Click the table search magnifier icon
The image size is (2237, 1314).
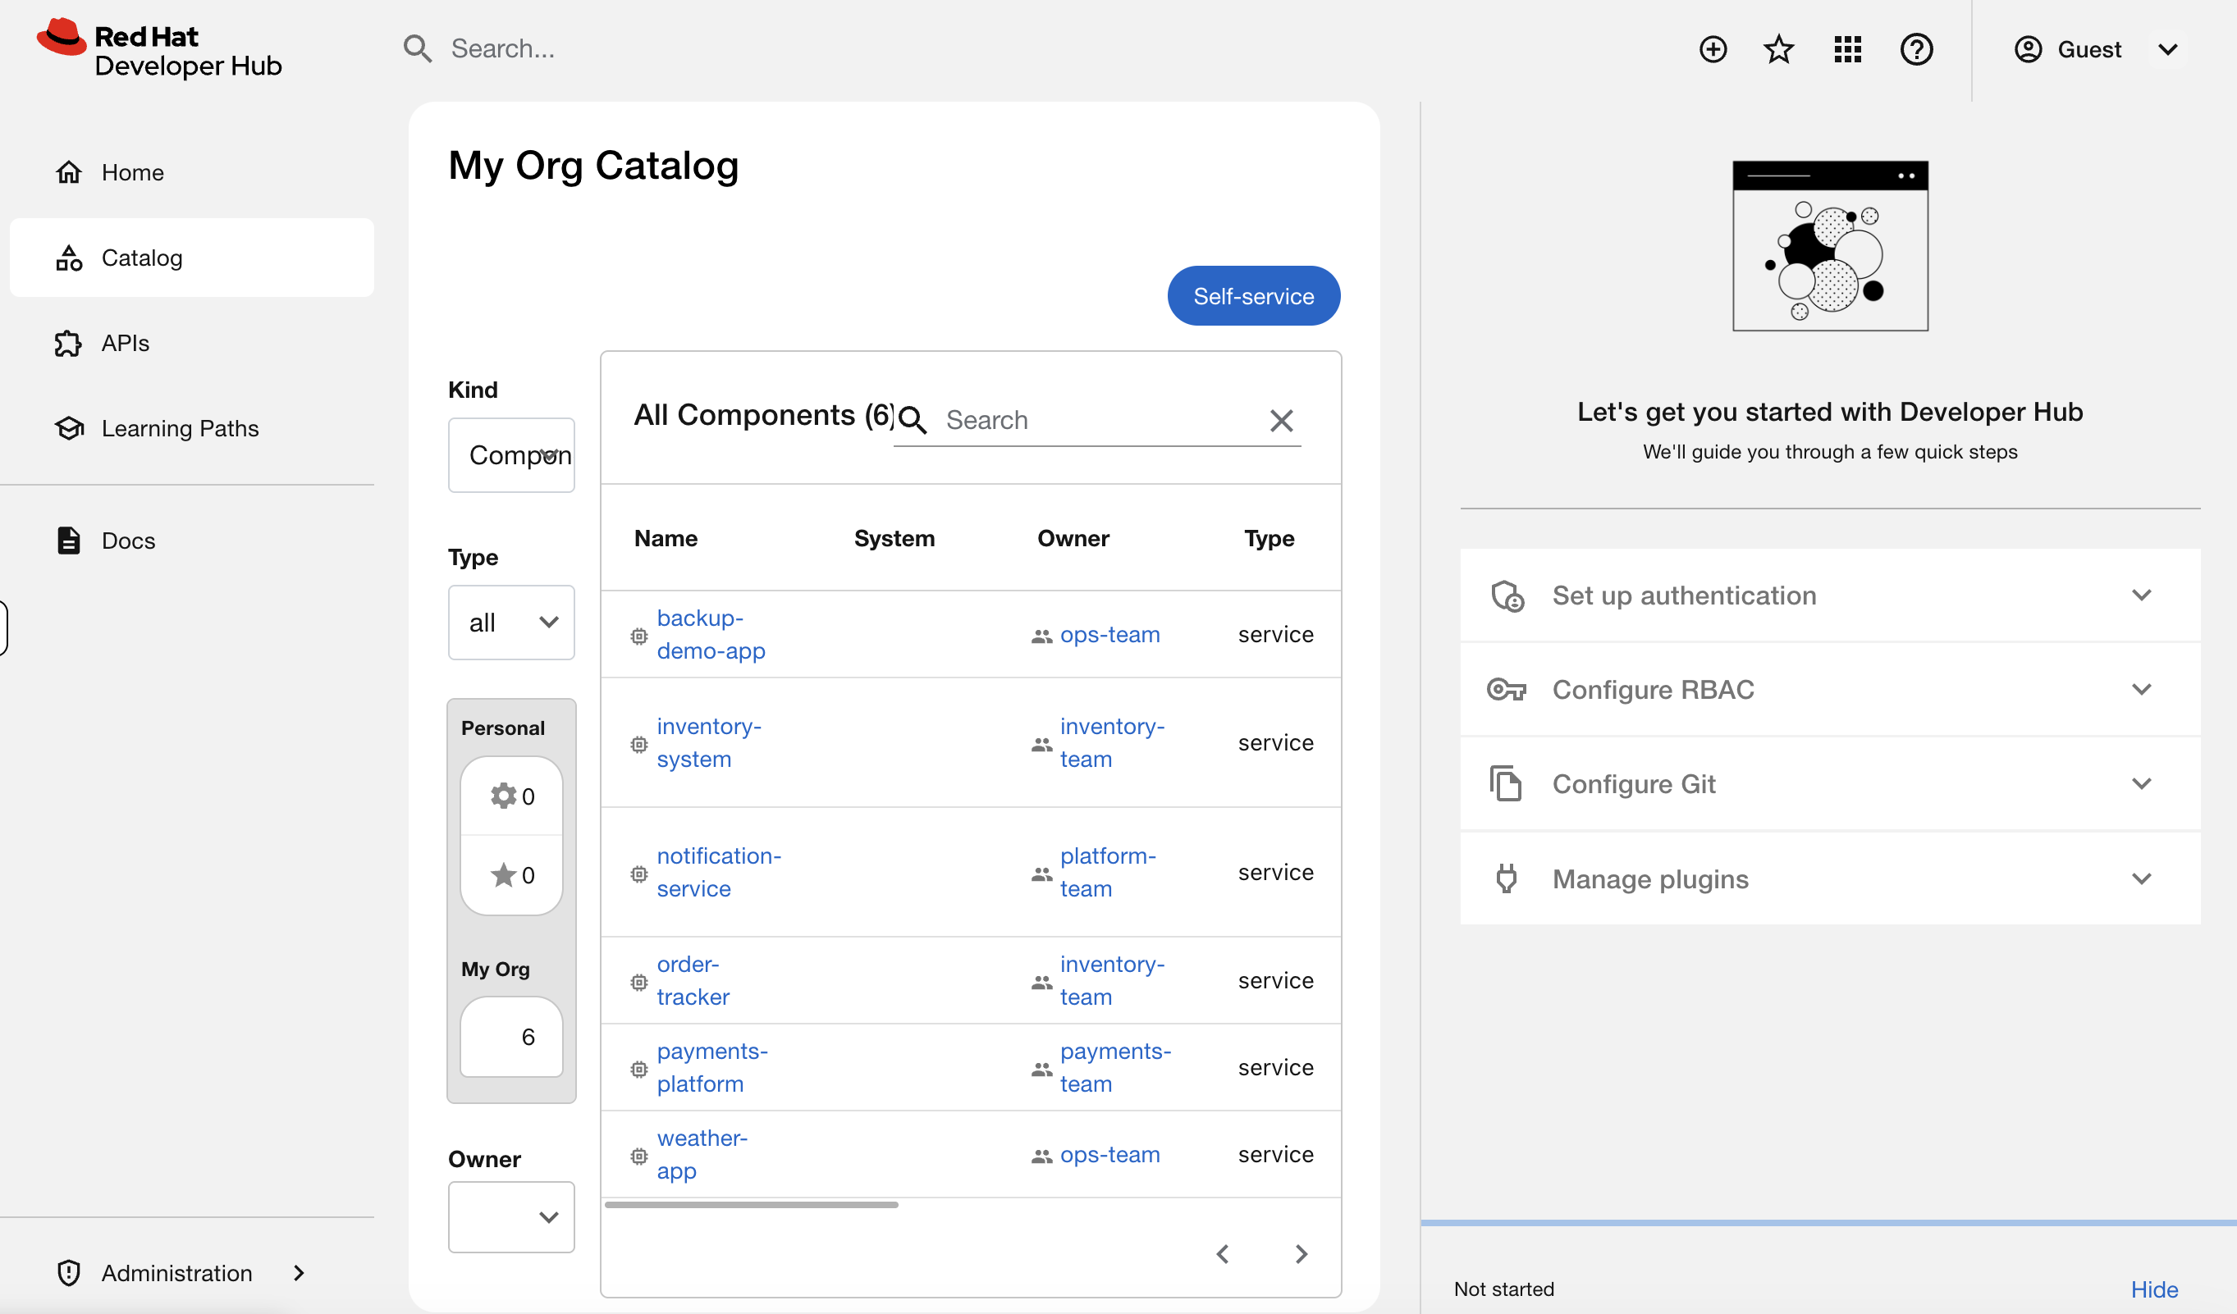(x=913, y=421)
